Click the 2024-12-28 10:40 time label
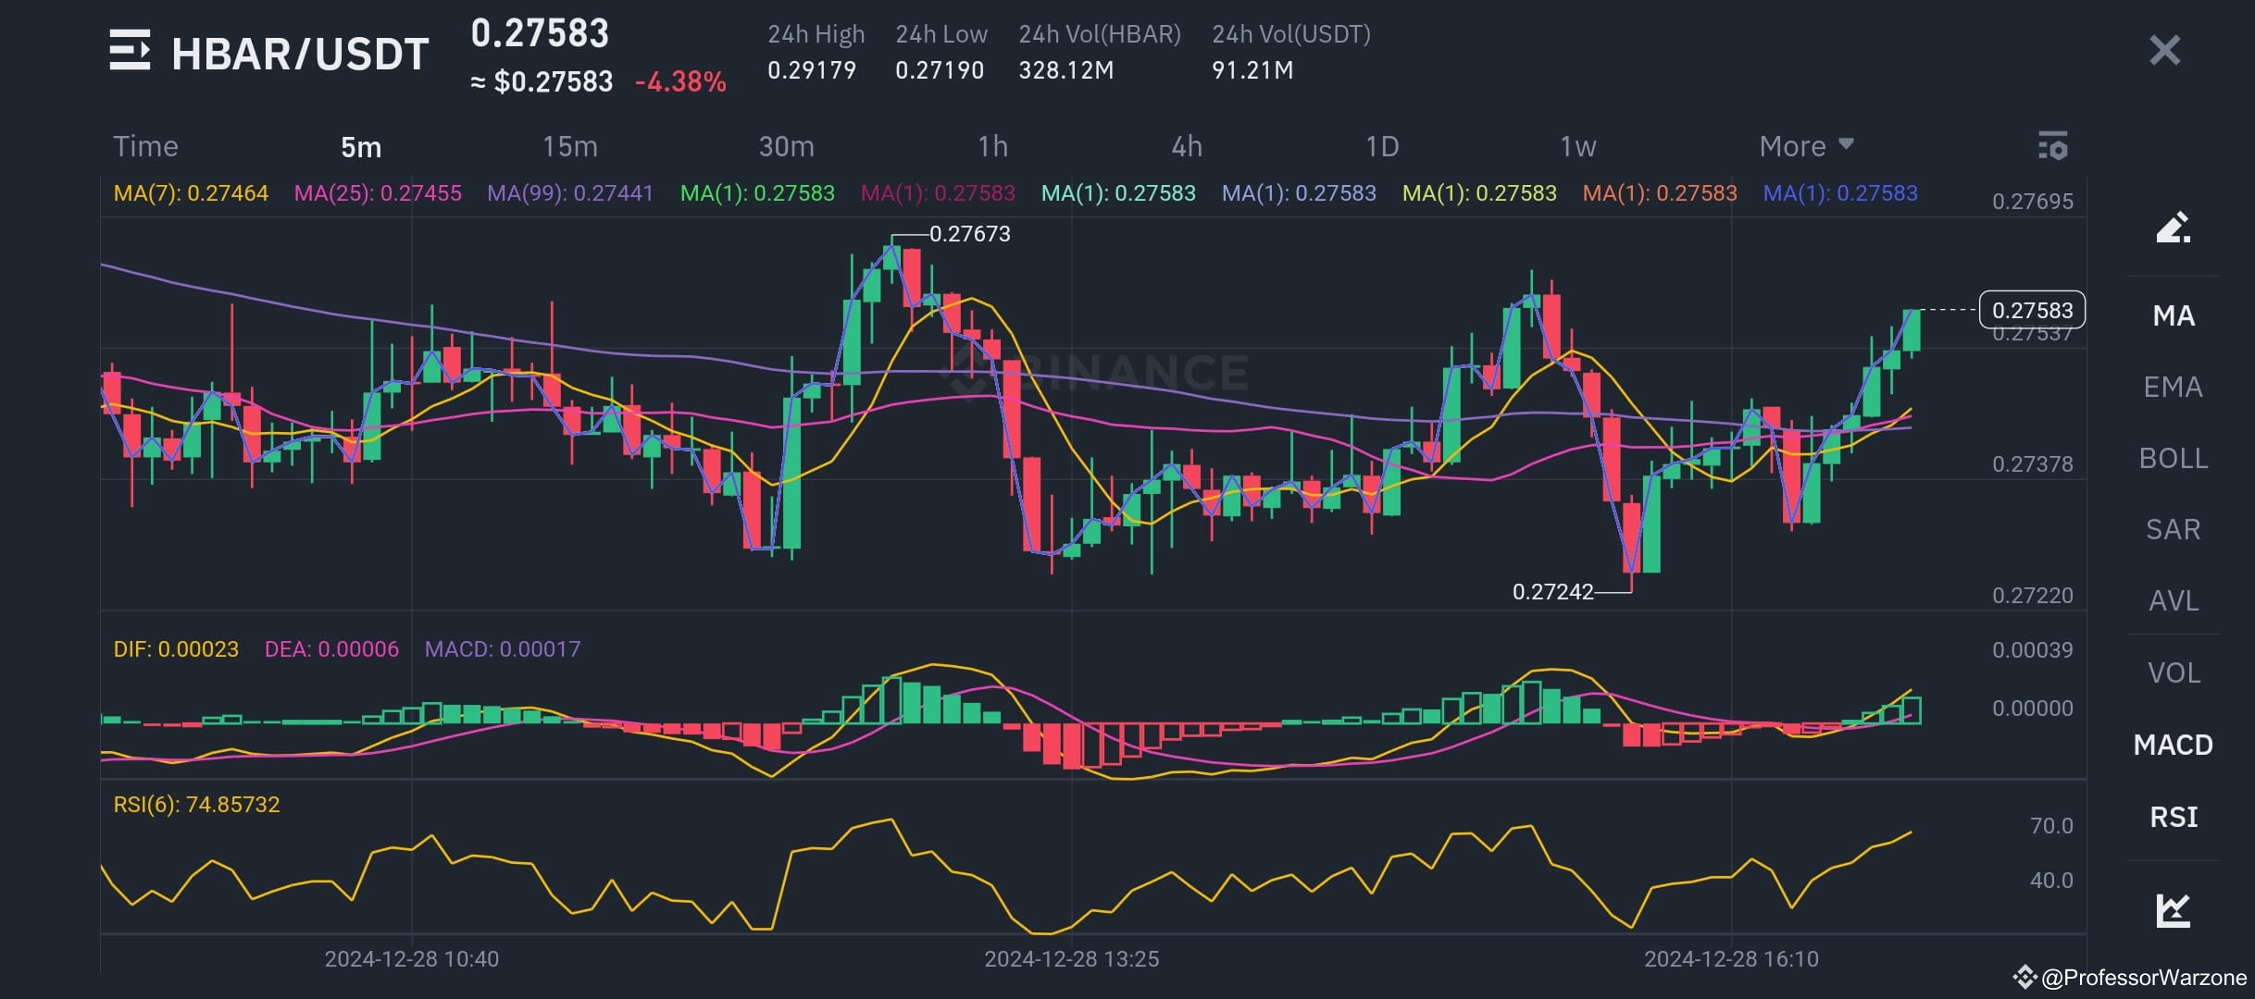The image size is (2255, 999). coord(411,959)
